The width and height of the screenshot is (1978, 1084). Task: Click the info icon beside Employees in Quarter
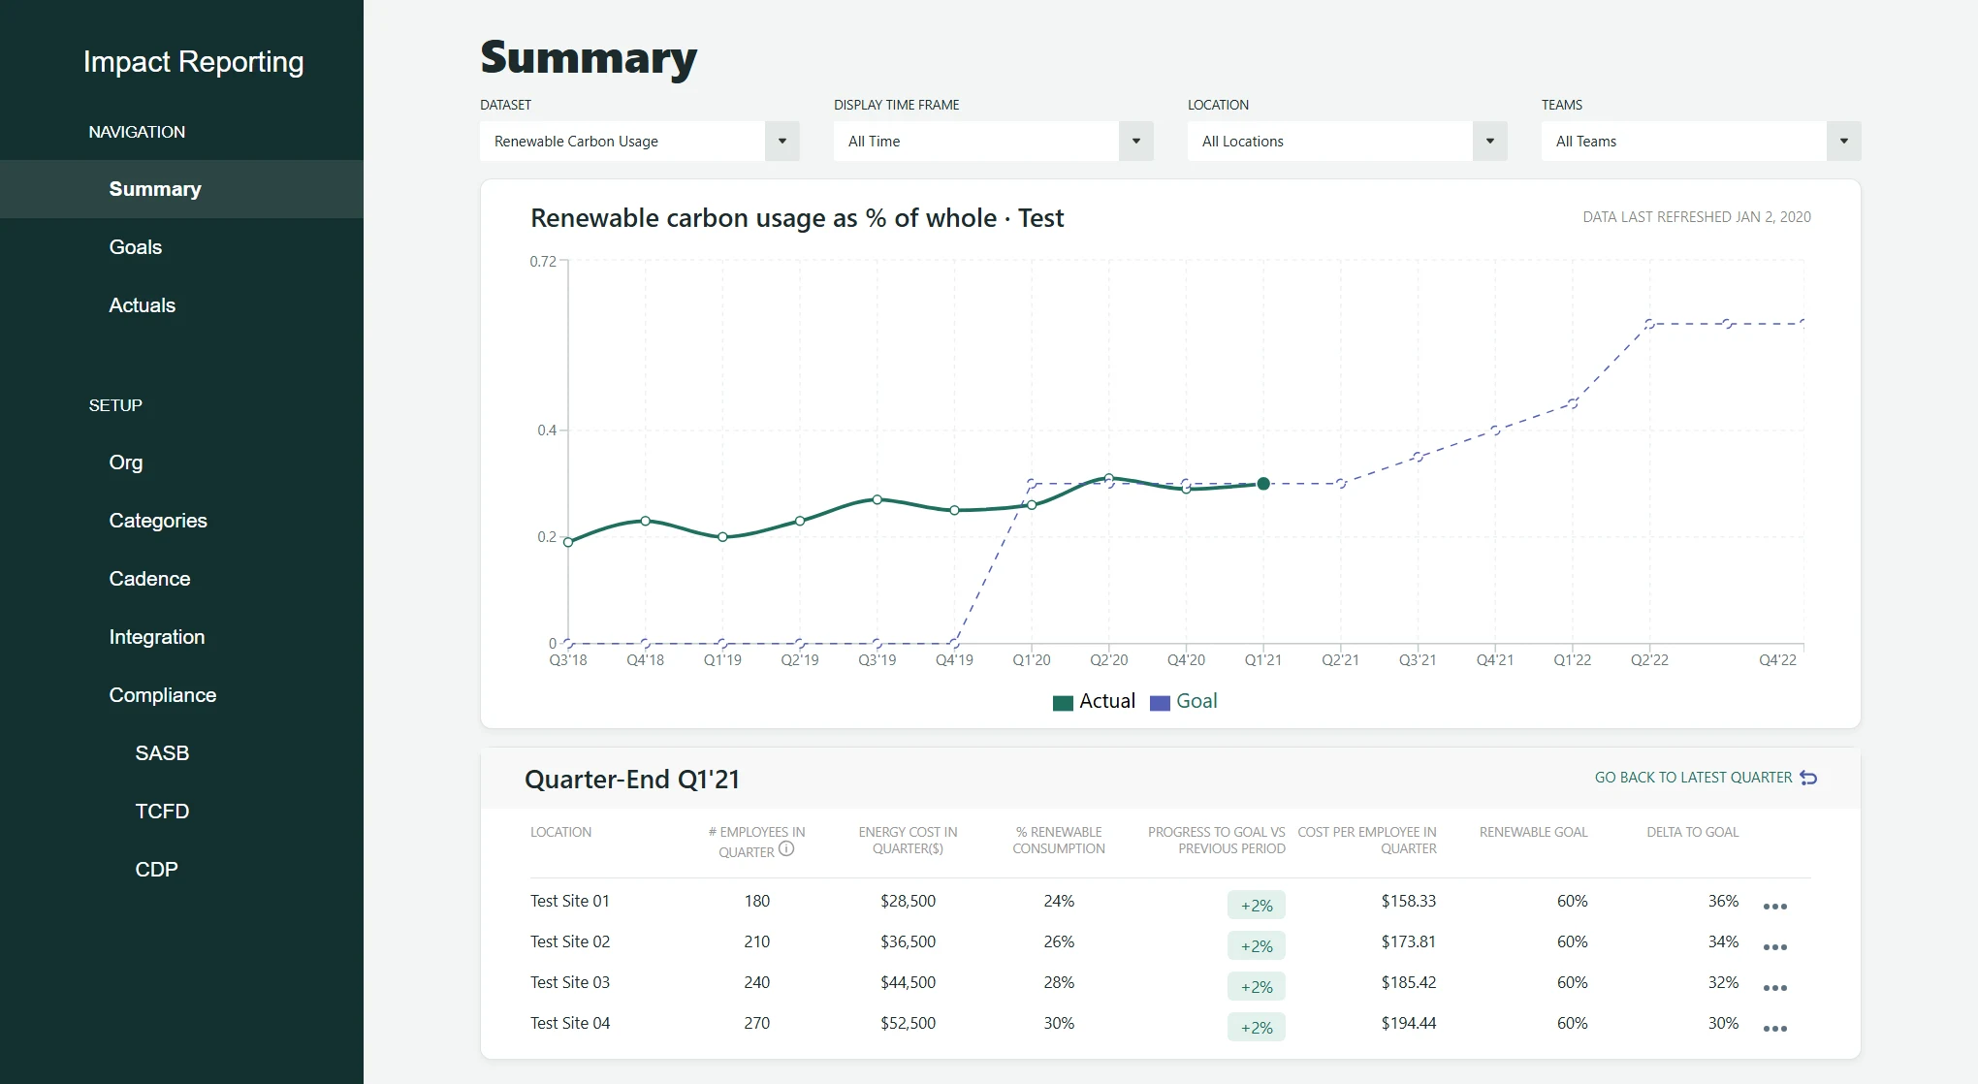(x=786, y=849)
